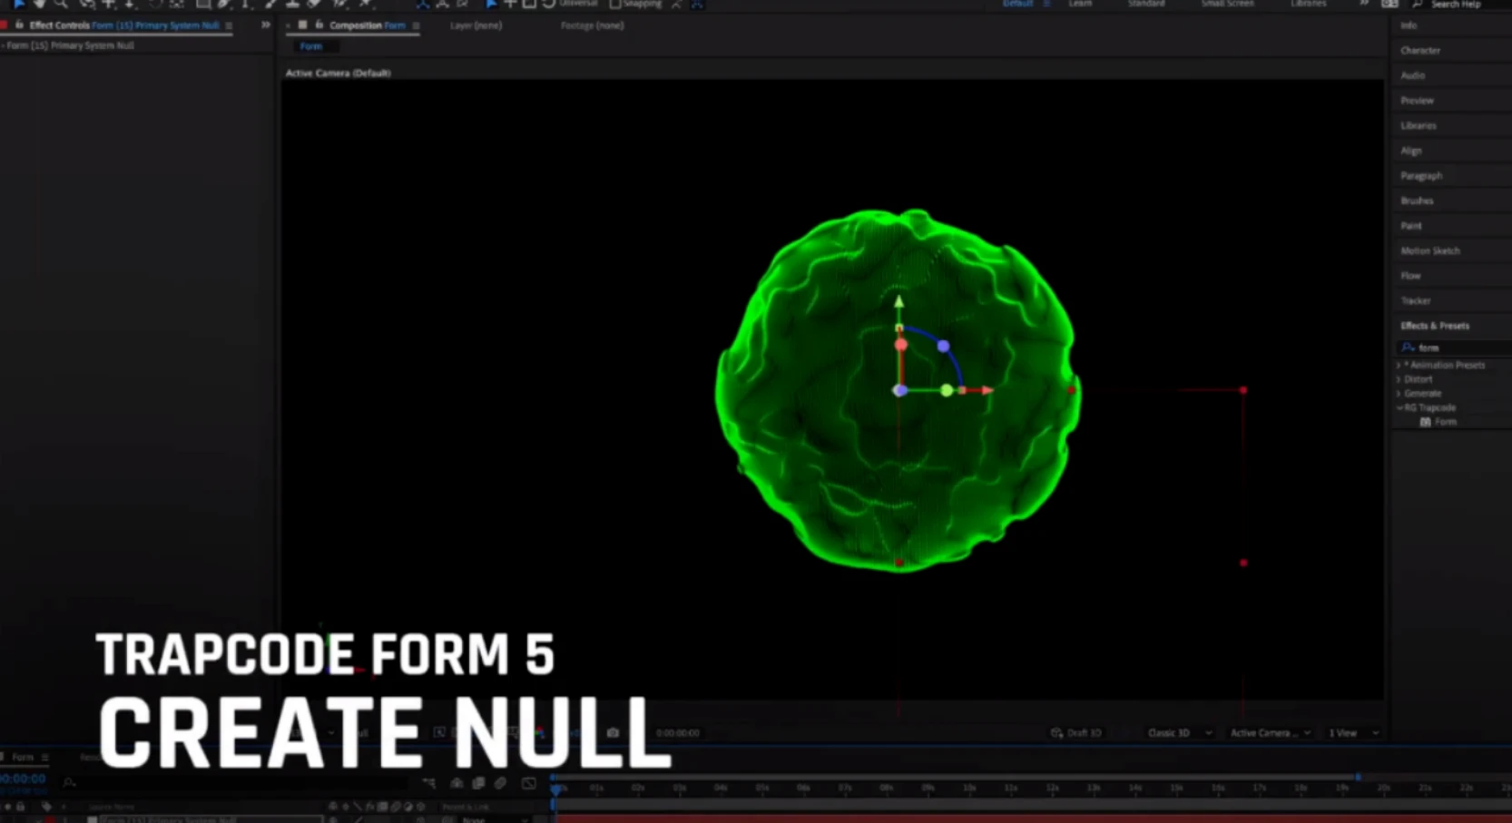Switch to the Footage (none) tab
Image resolution: width=1512 pixels, height=823 pixels.
click(x=592, y=25)
